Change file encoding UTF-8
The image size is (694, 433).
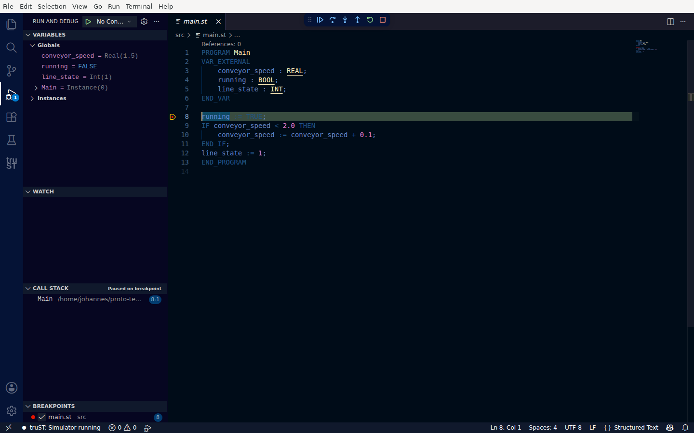(x=573, y=428)
